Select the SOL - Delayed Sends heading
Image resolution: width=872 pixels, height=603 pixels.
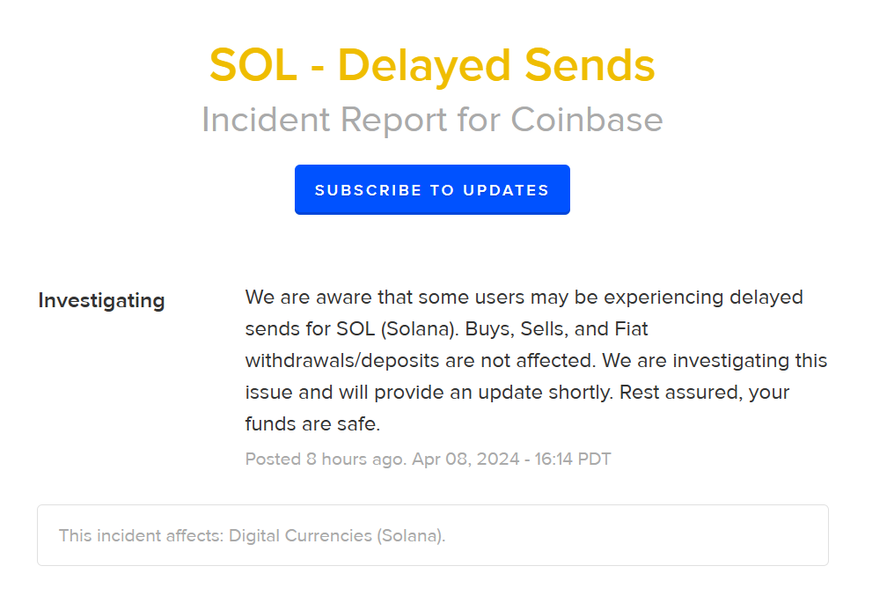pyautogui.click(x=432, y=66)
